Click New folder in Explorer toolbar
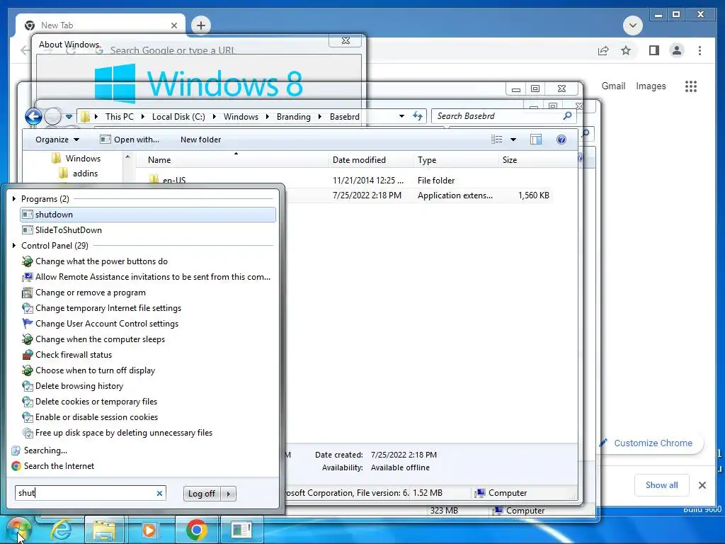725x544 pixels. tap(200, 140)
